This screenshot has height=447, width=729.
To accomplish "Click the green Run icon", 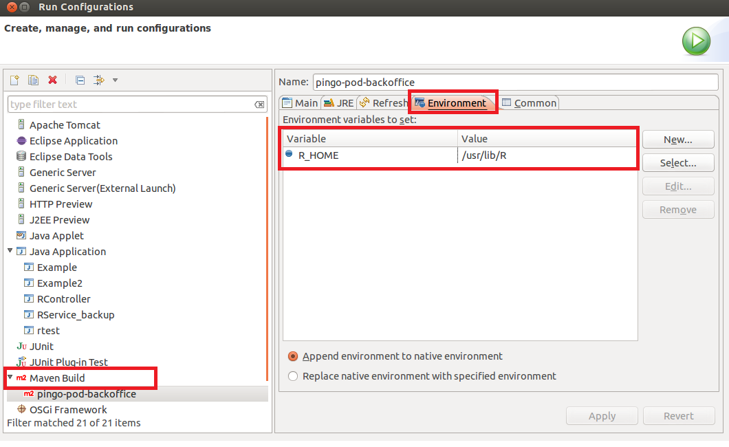I will coord(696,41).
